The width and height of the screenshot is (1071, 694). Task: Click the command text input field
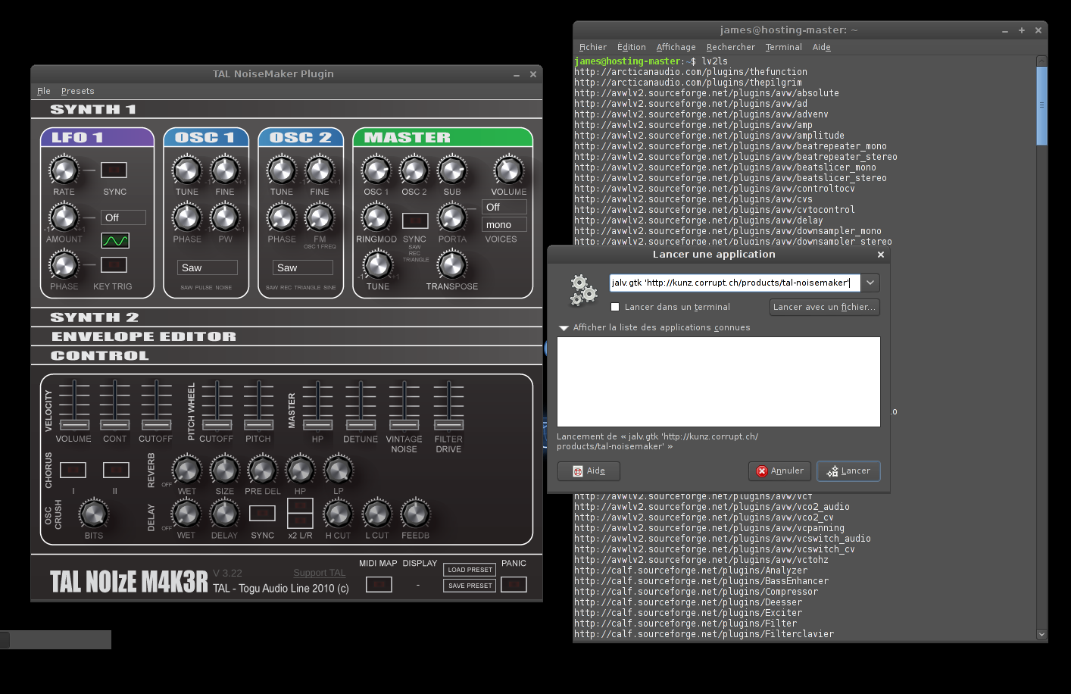(734, 283)
